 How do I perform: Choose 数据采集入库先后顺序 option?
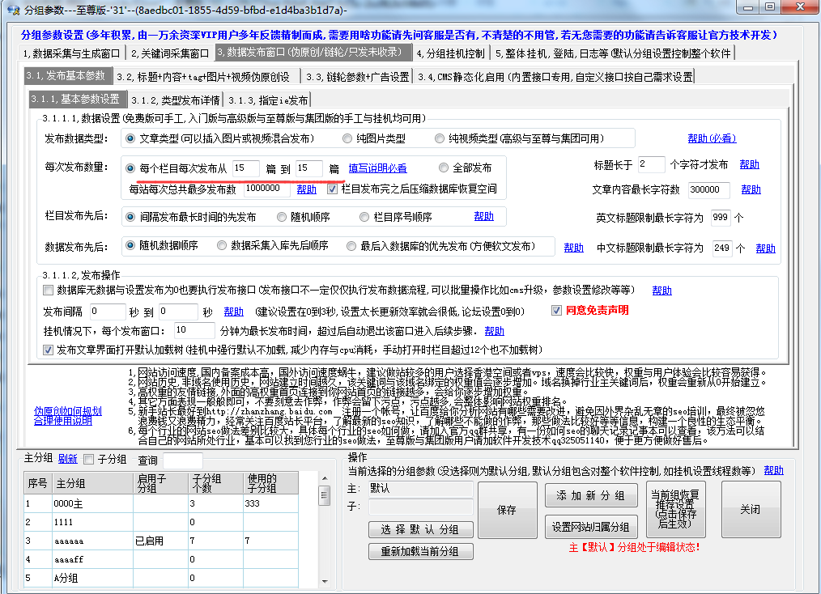pos(222,245)
